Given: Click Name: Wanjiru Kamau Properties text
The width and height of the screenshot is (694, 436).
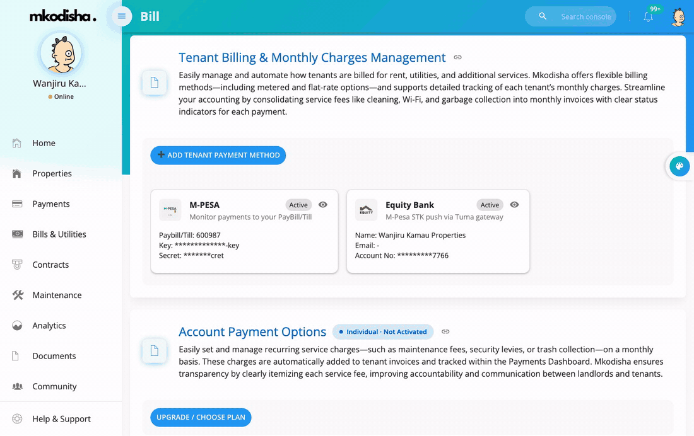Looking at the screenshot, I should pyautogui.click(x=410, y=235).
